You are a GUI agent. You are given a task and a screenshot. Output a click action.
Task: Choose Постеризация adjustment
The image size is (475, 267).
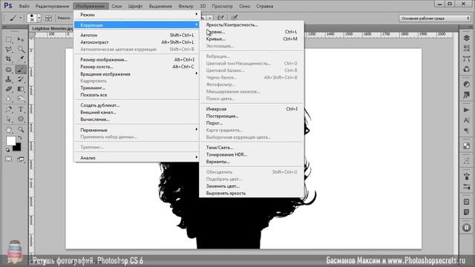252,116
